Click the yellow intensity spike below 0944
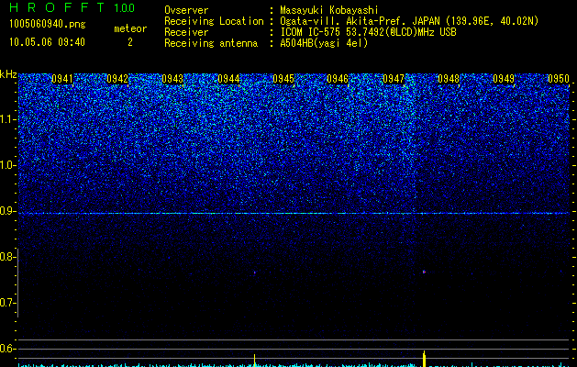The image size is (577, 367). coord(254,361)
